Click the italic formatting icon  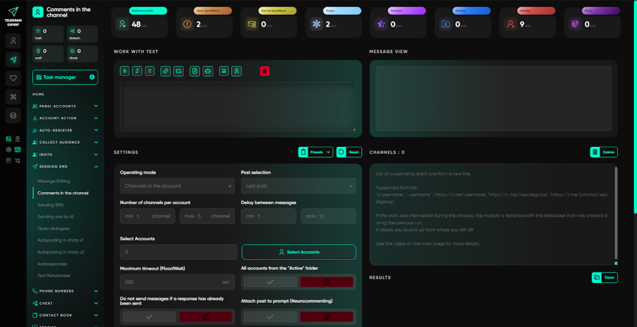[137, 71]
